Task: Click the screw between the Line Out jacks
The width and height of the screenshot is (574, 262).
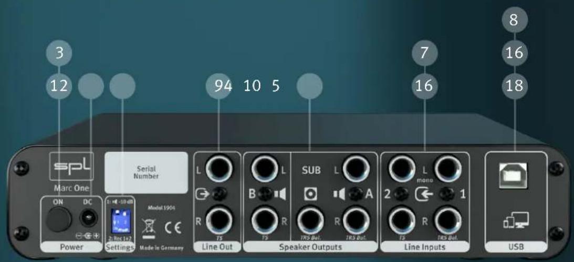Action: point(220,195)
